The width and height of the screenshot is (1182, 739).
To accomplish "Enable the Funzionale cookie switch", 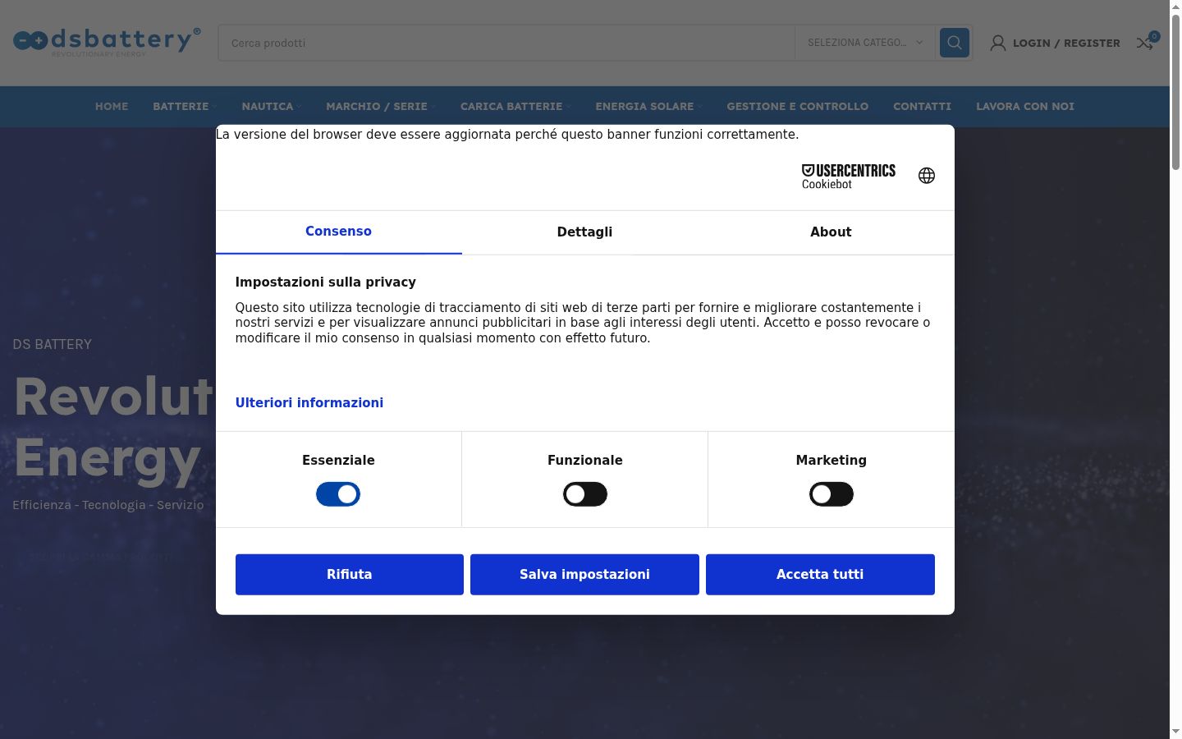I will coord(585,494).
